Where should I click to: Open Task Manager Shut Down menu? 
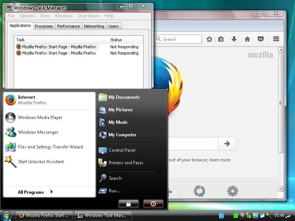coord(88,16)
